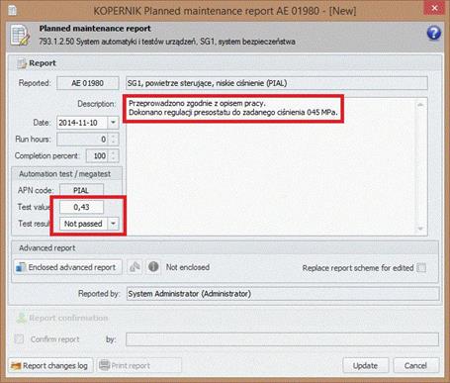Click the confirm report 'by' field

point(282,339)
